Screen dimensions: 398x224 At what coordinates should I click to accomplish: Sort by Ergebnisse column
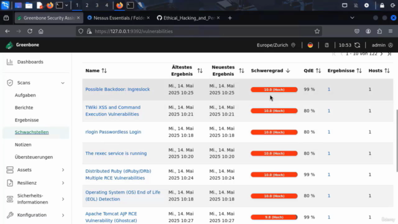(359, 70)
